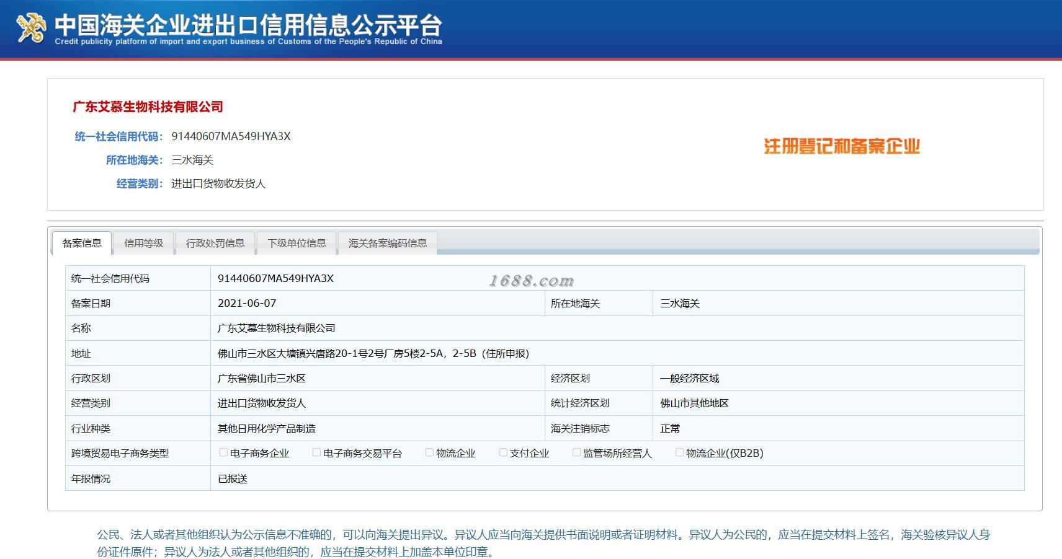
Task: Open the 备案信息 tab
Action: tap(82, 243)
